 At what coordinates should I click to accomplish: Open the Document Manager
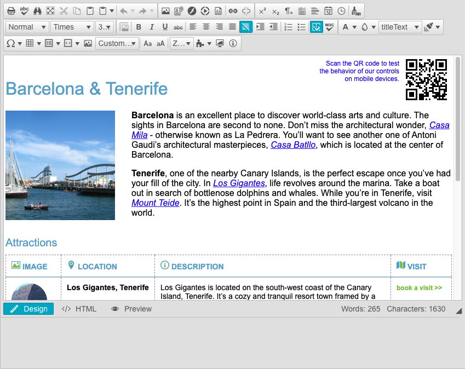tap(179, 11)
